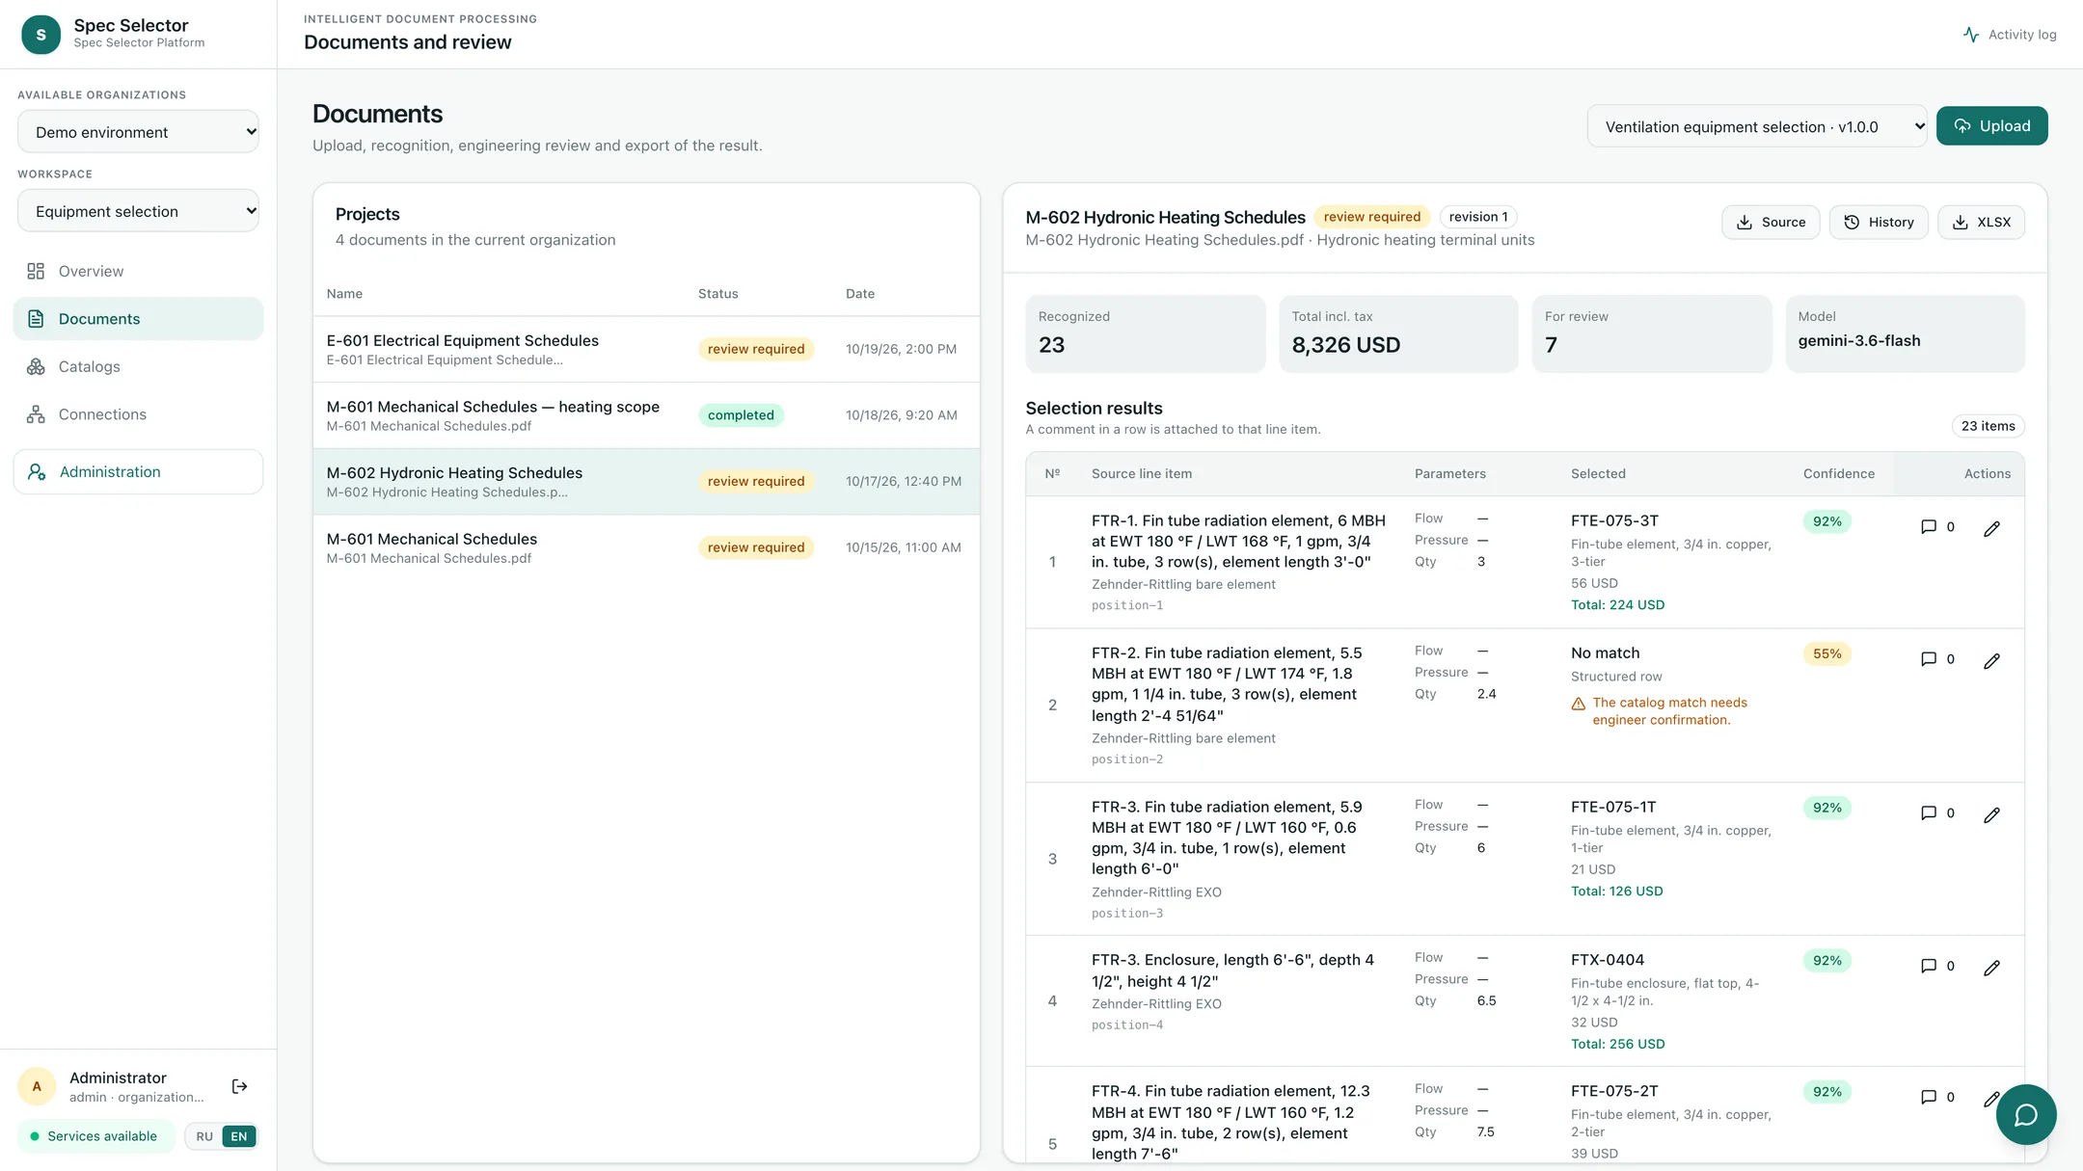Open the Equipment selection workspace dropdown

[x=138, y=211]
